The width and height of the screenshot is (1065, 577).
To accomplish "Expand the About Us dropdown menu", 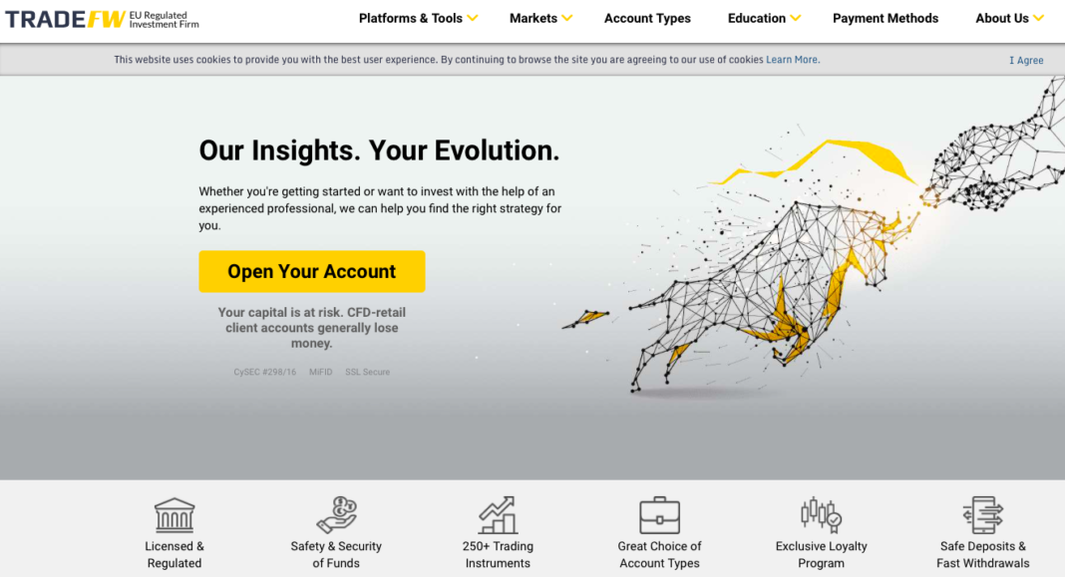I will point(1009,18).
